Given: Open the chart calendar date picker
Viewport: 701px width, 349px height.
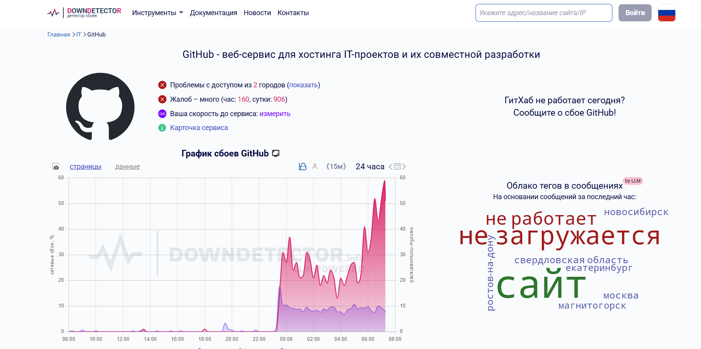Looking at the screenshot, I should point(397,167).
